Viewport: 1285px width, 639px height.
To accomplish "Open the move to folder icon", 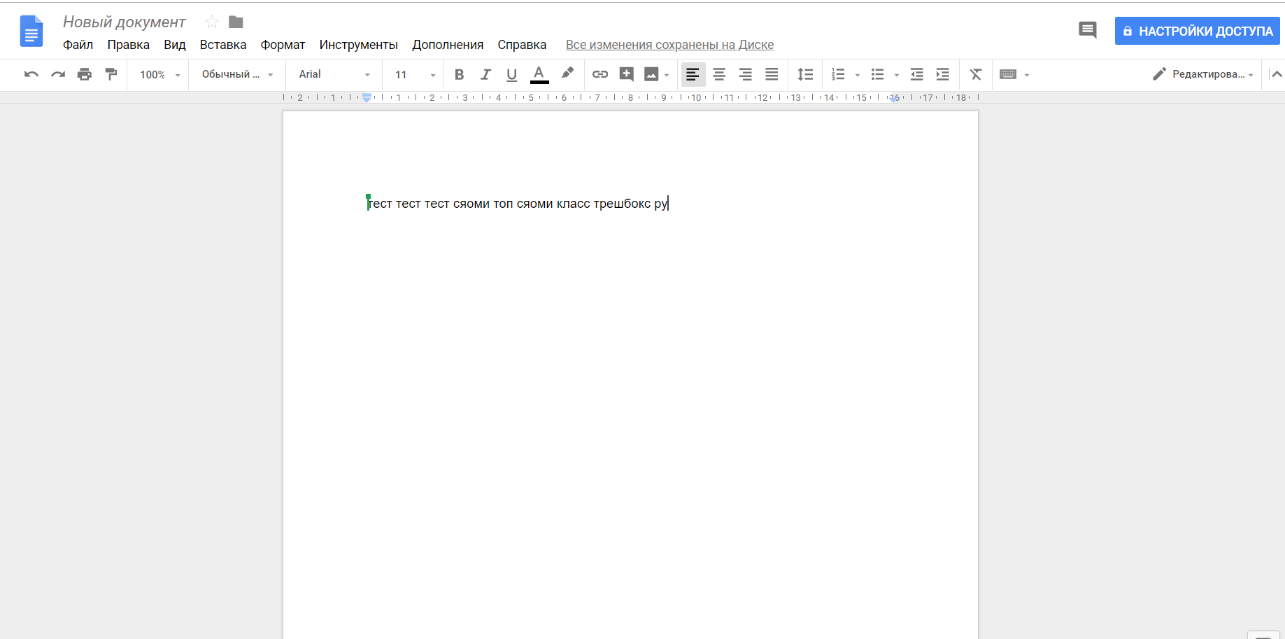I will pyautogui.click(x=236, y=22).
